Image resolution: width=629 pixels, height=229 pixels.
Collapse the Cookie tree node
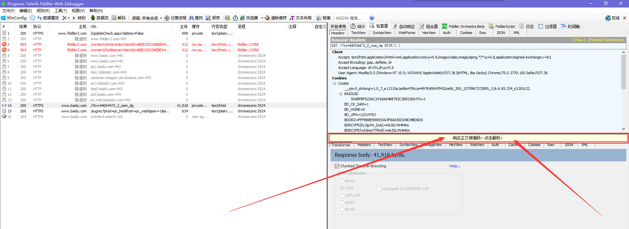tap(335, 83)
